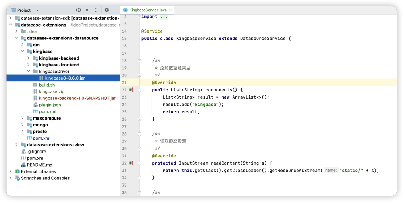Screen dimensions: 403x202
Task: Expand the .idea folder
Action: pyautogui.click(x=17, y=31)
